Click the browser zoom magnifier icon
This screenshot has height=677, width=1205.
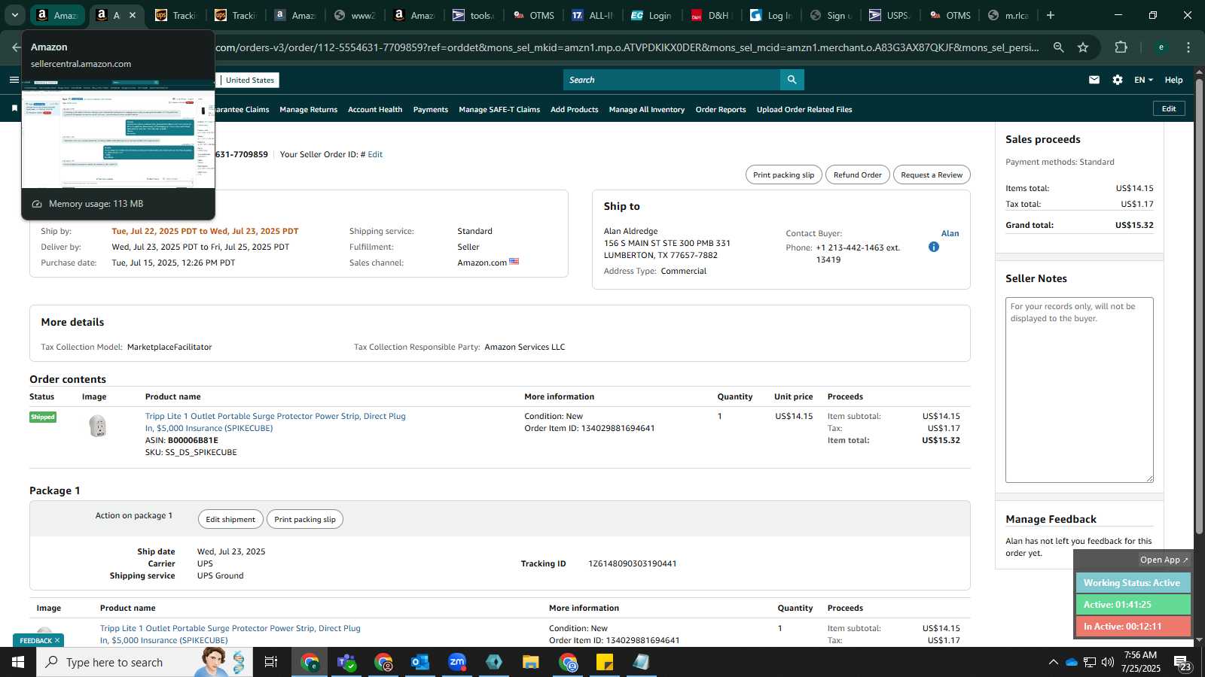coord(1059,47)
